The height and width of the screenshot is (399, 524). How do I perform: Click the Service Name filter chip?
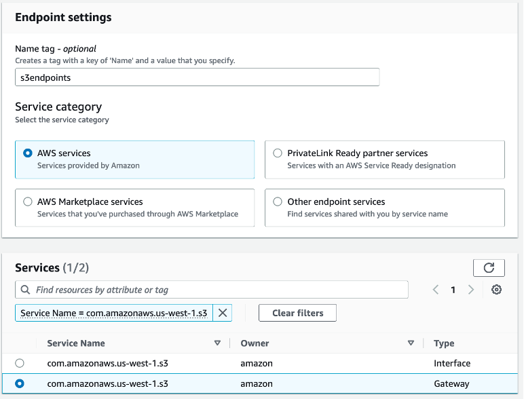coord(113,313)
